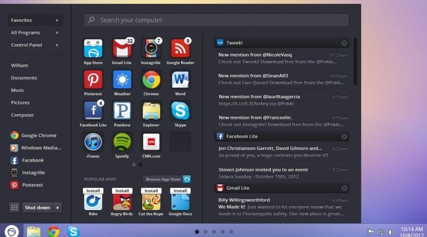The height and width of the screenshot is (237, 427).
Task: Open Windows Media in the left sidebar
Action: point(36,148)
